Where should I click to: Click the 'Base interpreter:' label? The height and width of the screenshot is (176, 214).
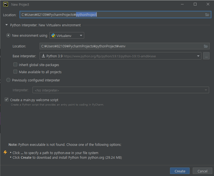(x=24, y=56)
